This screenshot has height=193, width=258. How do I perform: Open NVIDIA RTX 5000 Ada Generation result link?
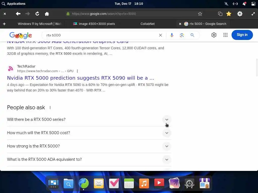point(68,42)
